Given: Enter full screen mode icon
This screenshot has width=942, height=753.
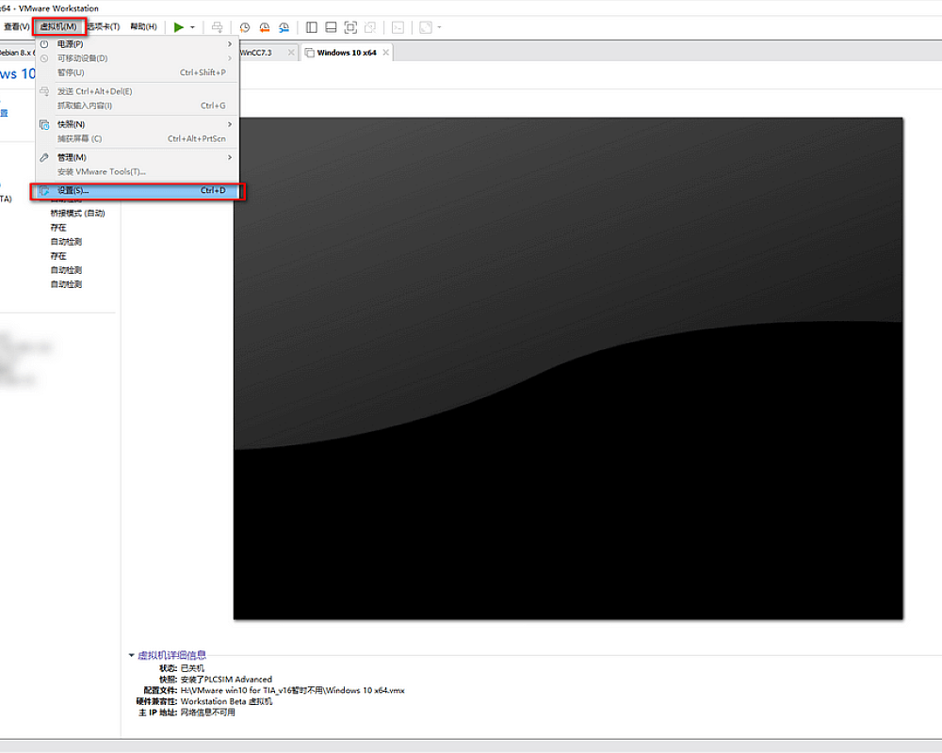Looking at the screenshot, I should click(x=350, y=27).
